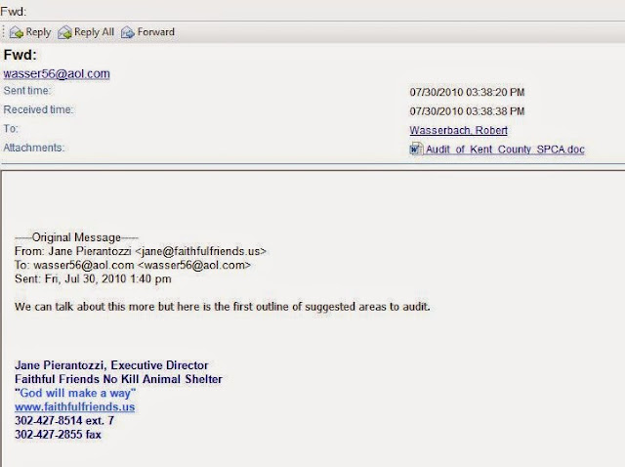Click the From: Jane Pierantozzi line
Screen dimensions: 625x467
click(141, 251)
